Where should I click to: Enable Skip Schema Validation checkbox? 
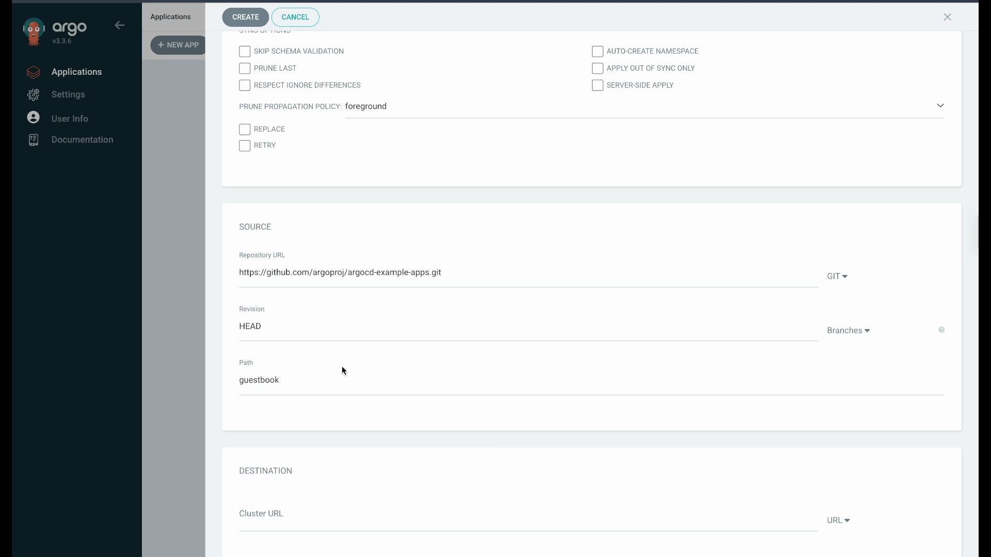coord(245,52)
